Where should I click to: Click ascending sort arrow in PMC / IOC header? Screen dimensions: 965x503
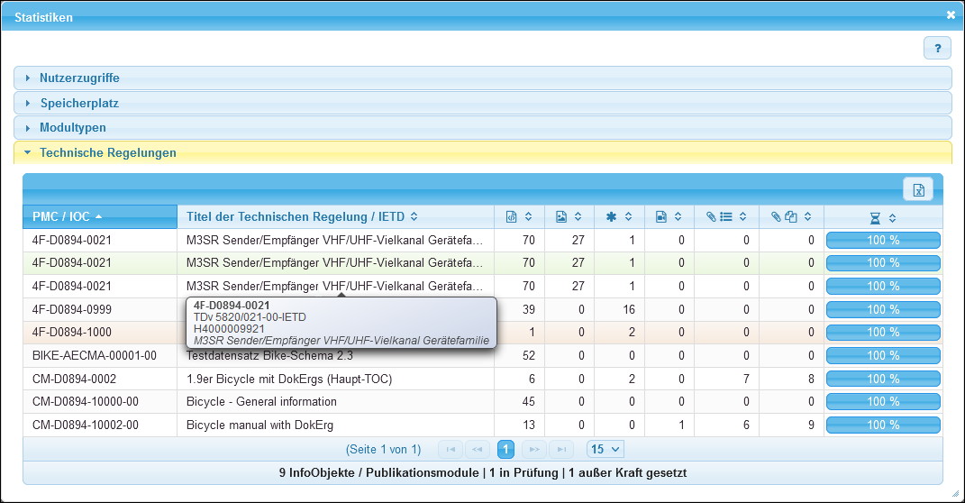(98, 216)
